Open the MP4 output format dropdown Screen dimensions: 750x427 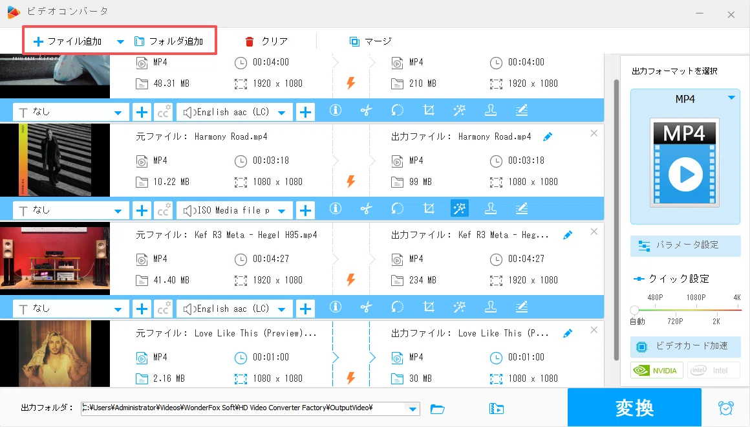pos(731,98)
